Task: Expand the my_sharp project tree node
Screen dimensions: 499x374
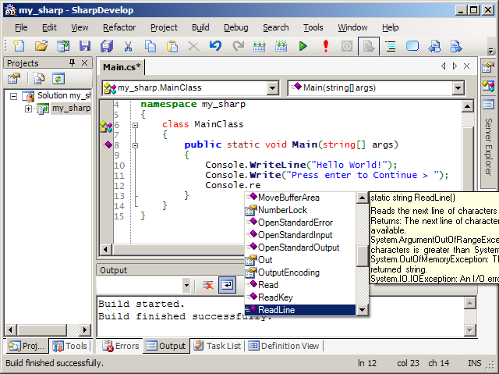Action: (28, 109)
